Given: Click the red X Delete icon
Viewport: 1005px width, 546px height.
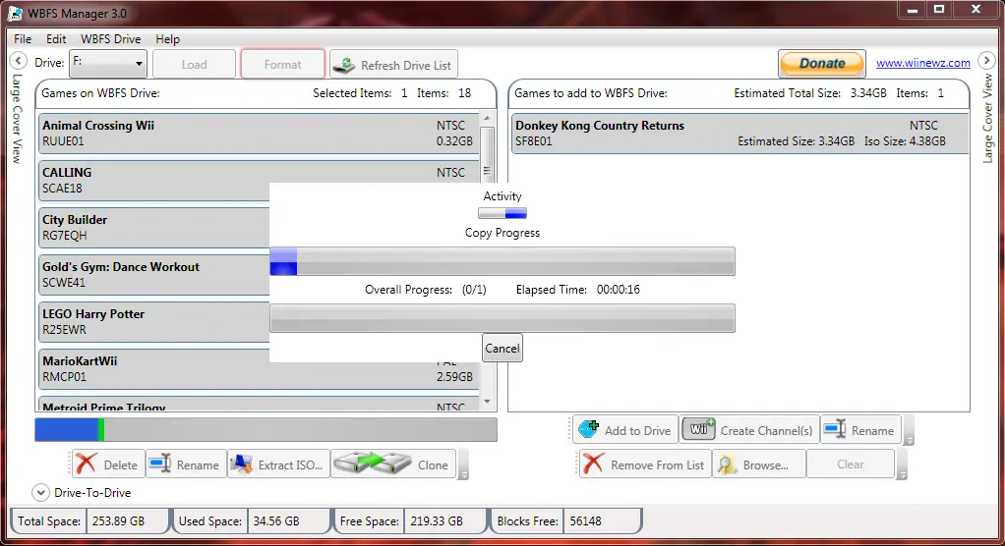Looking at the screenshot, I should click(87, 464).
